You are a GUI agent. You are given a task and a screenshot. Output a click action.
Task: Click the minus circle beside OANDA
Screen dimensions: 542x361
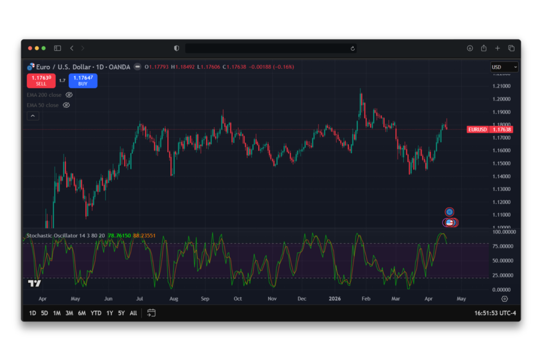[x=137, y=67]
